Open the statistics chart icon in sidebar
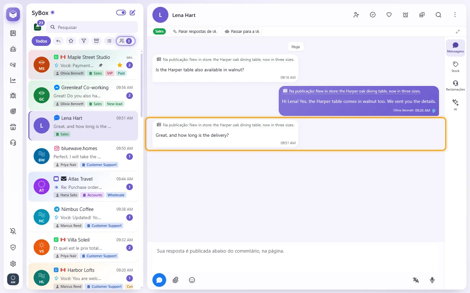The height and width of the screenshot is (293, 470). coord(13,80)
